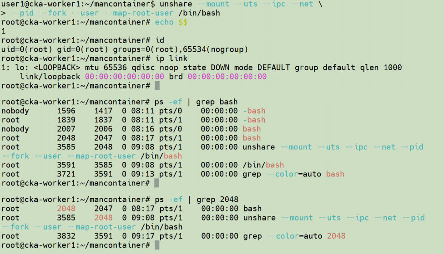The height and width of the screenshot is (254, 444).
Task: Click the 'ps -ef | grep 2048' command
Action: point(197,200)
